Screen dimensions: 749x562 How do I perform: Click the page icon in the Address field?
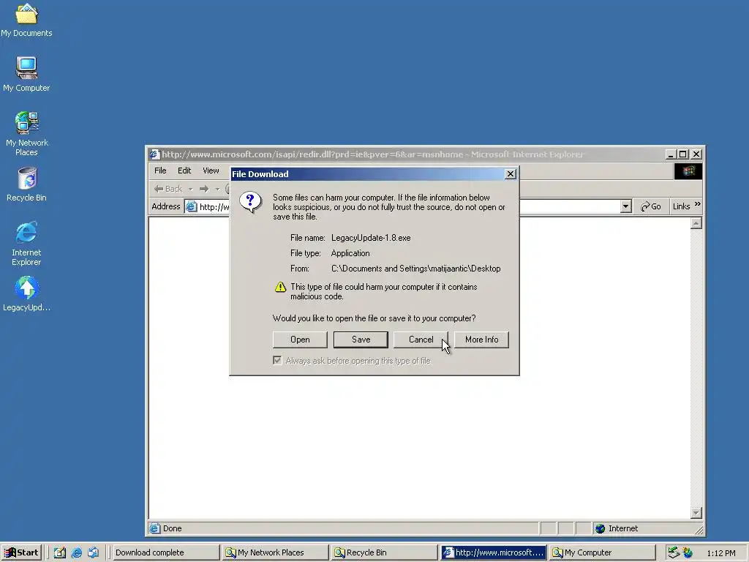191,206
